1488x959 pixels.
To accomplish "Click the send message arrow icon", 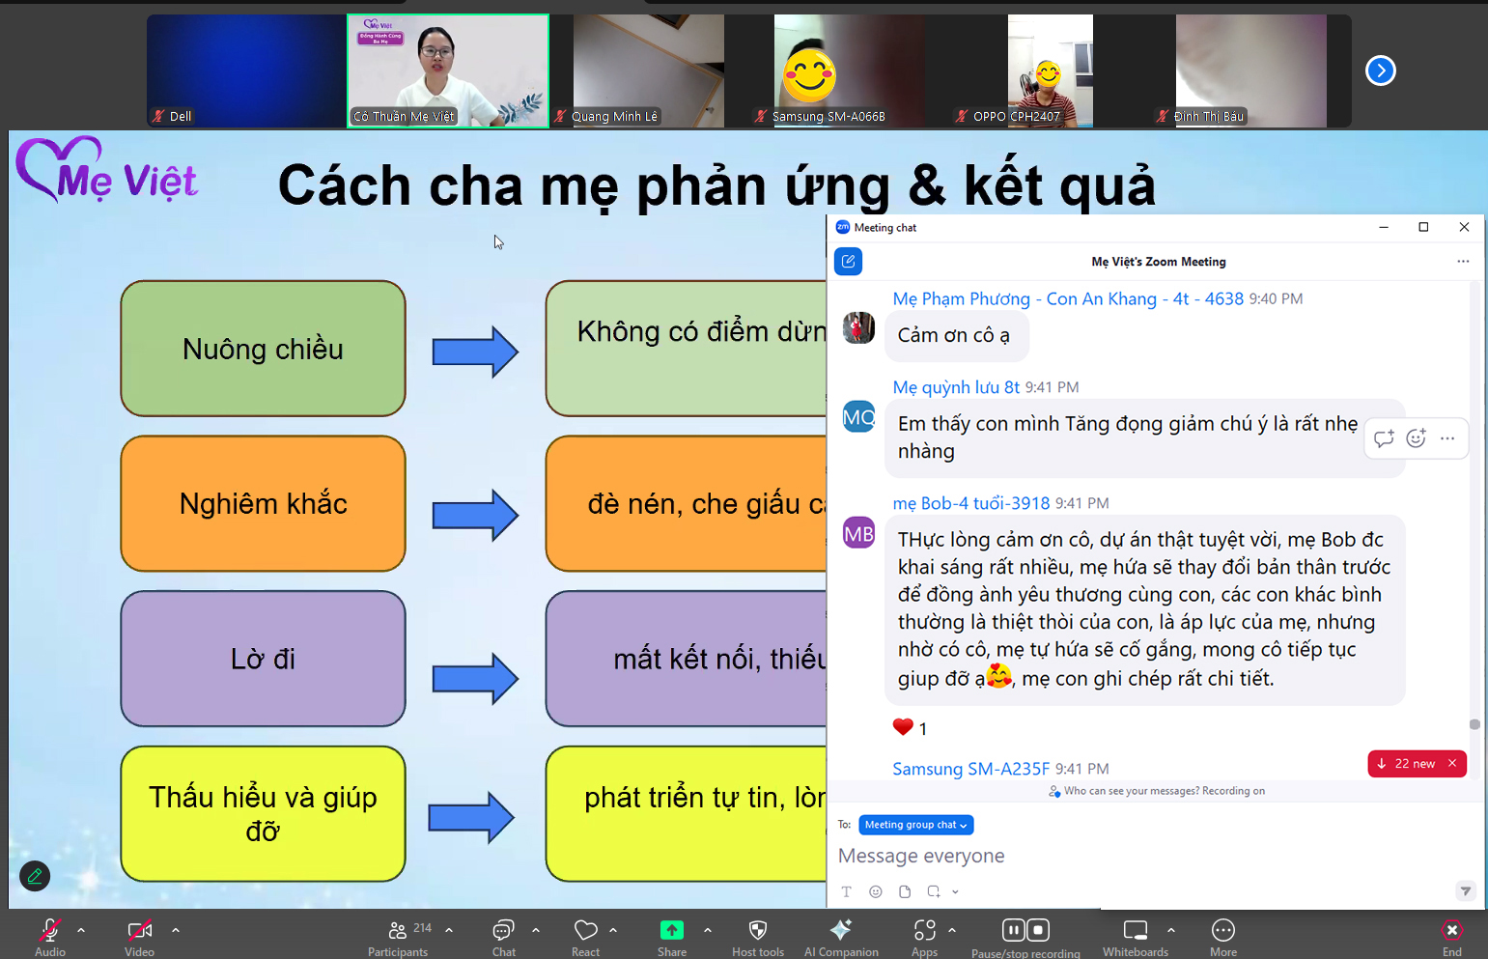I will pyautogui.click(x=1466, y=891).
